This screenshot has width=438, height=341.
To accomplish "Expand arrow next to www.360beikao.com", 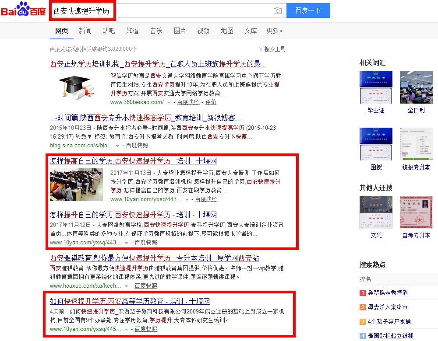I will pyautogui.click(x=169, y=103).
